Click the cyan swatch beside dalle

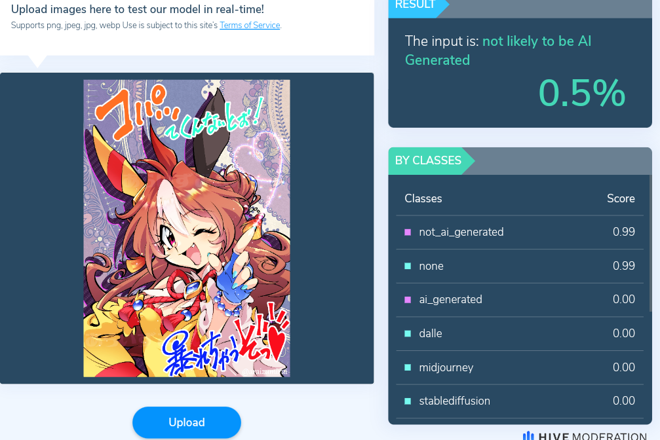tap(408, 333)
